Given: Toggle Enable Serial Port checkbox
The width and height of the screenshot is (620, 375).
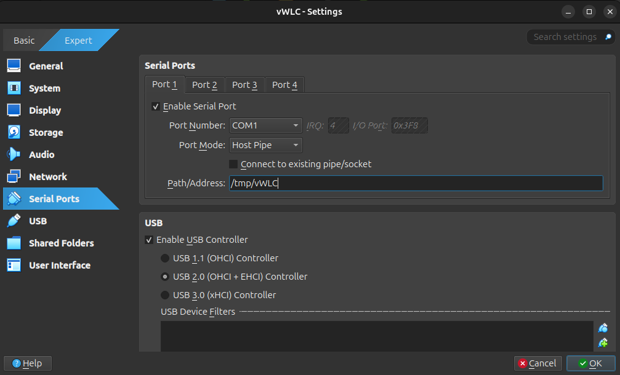Looking at the screenshot, I should coord(156,106).
